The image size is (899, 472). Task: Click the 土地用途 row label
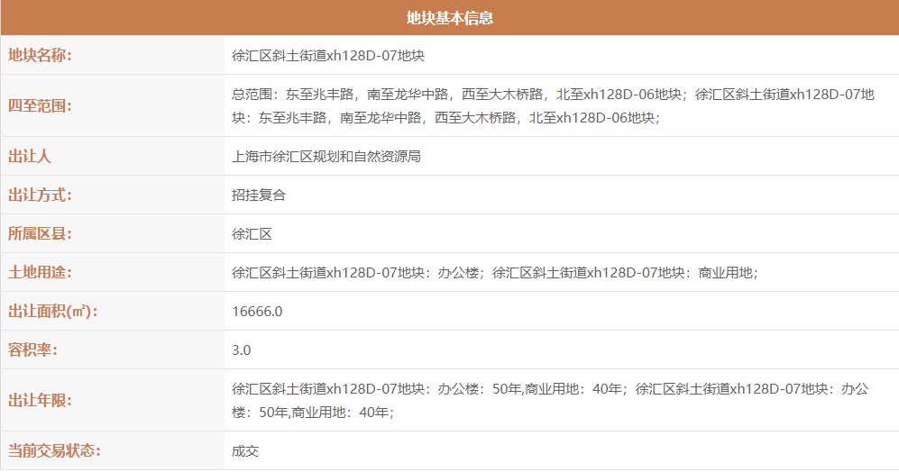click(40, 272)
